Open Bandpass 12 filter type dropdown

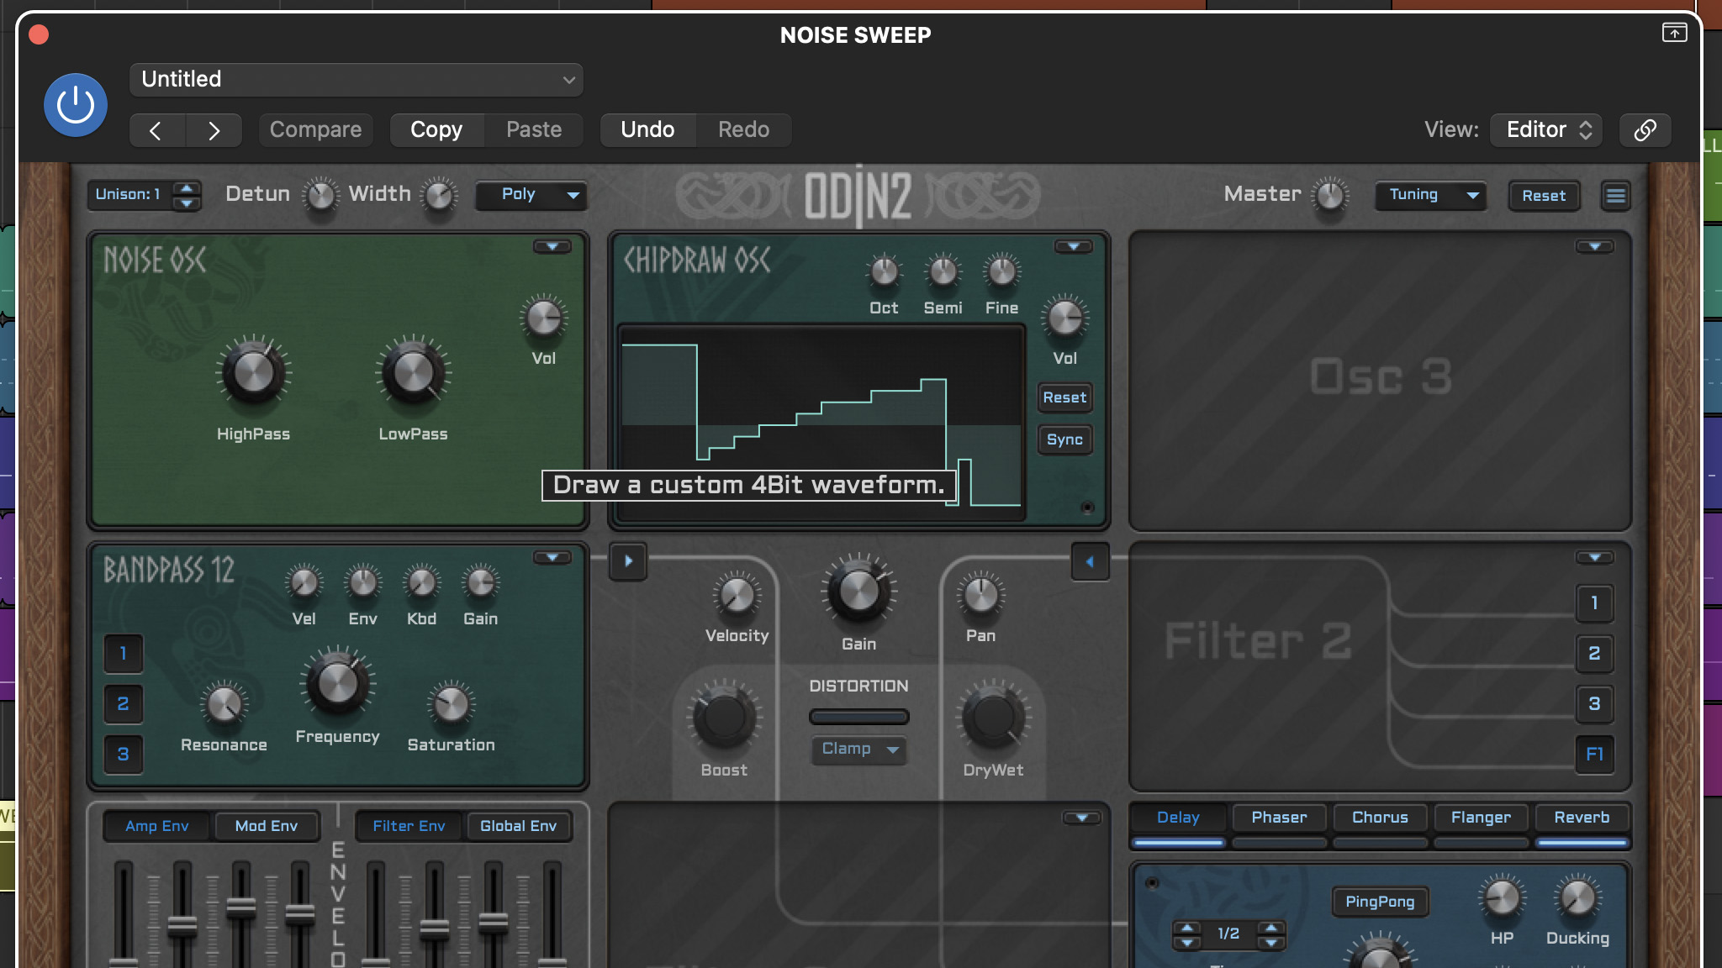point(552,557)
